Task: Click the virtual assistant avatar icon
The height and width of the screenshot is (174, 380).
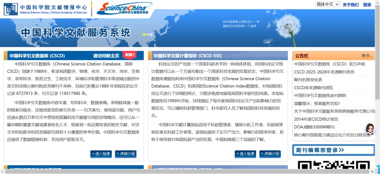Action: pyautogui.click(x=370, y=130)
